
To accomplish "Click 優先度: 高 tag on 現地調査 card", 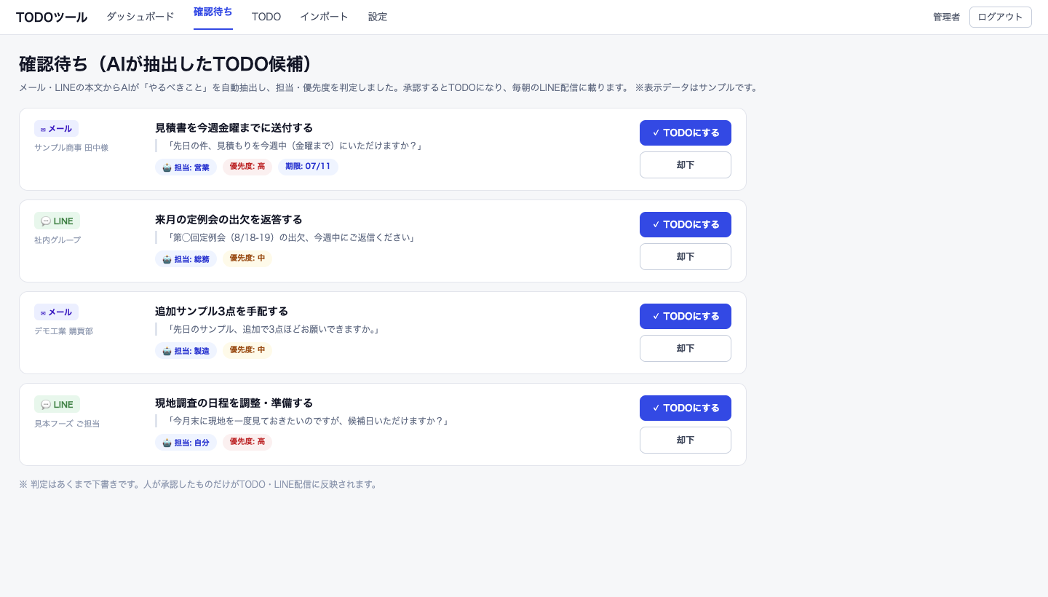I will 247,442.
